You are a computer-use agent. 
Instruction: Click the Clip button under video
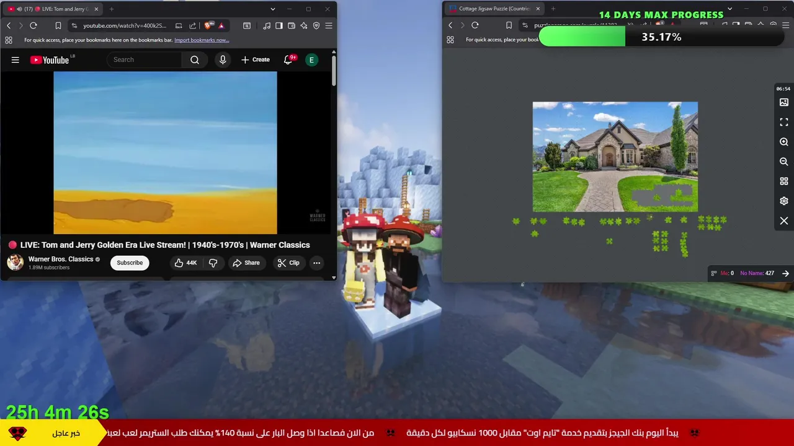[288, 263]
